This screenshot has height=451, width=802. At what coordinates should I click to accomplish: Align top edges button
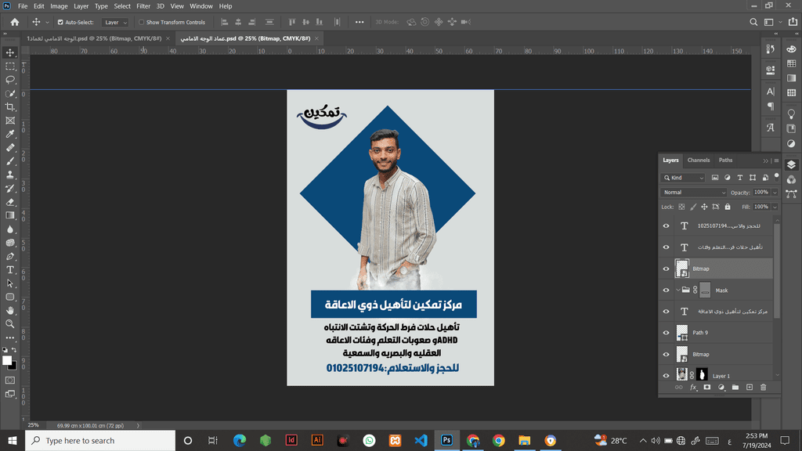[291, 22]
